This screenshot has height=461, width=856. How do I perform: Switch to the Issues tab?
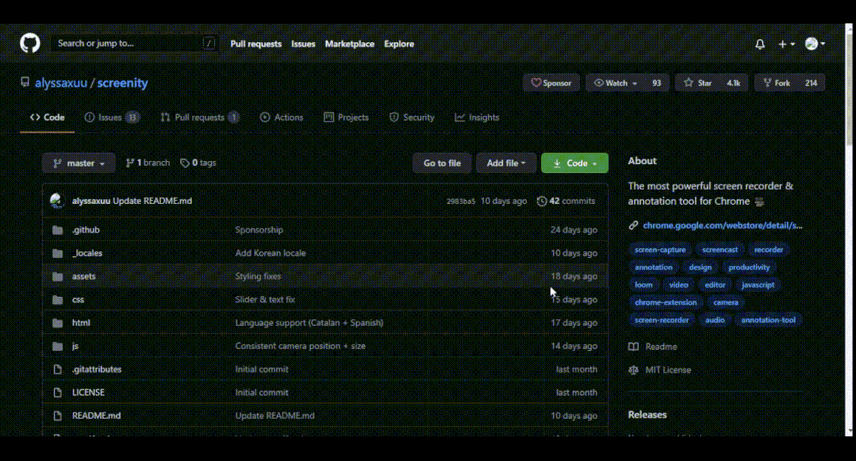(111, 117)
